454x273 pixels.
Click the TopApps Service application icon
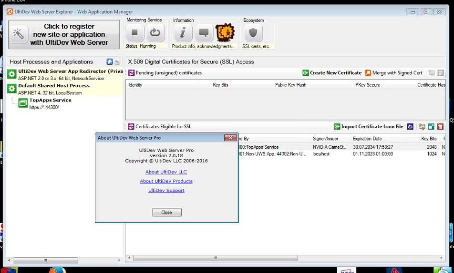(x=23, y=103)
